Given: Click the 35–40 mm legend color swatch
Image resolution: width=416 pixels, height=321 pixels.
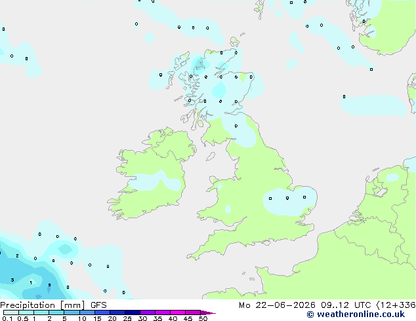Looking at the screenshot, I should click(x=163, y=312).
